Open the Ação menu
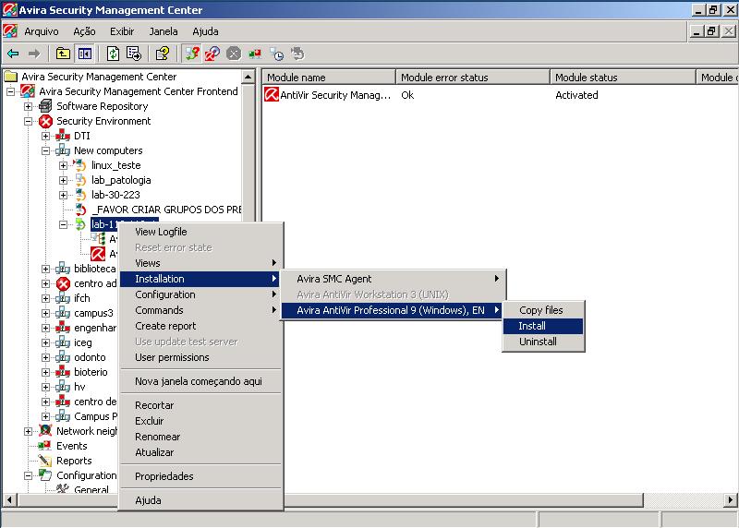This screenshot has height=528, width=739. (x=84, y=31)
